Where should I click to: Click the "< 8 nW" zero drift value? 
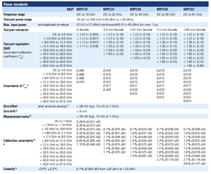coord(82,111)
